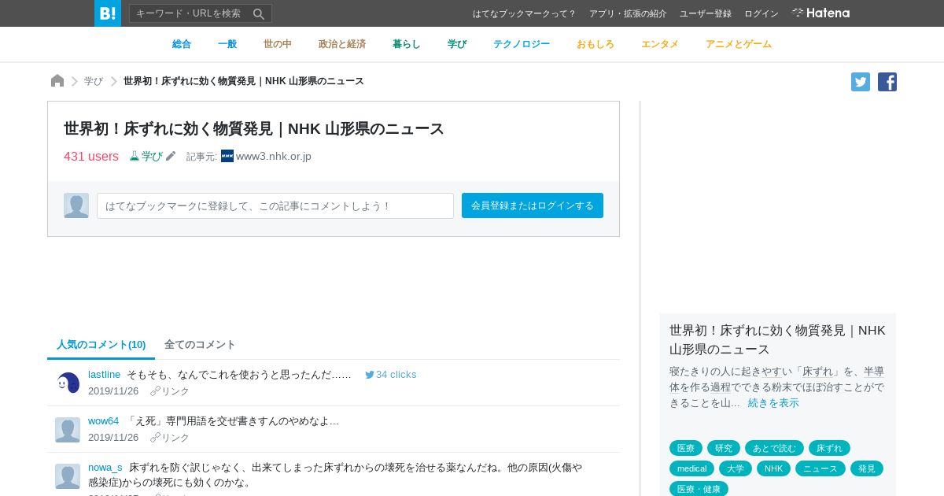Image resolution: width=944 pixels, height=496 pixels.
Task: Open www3.nhk.or.jp source link
Action: coord(274,156)
